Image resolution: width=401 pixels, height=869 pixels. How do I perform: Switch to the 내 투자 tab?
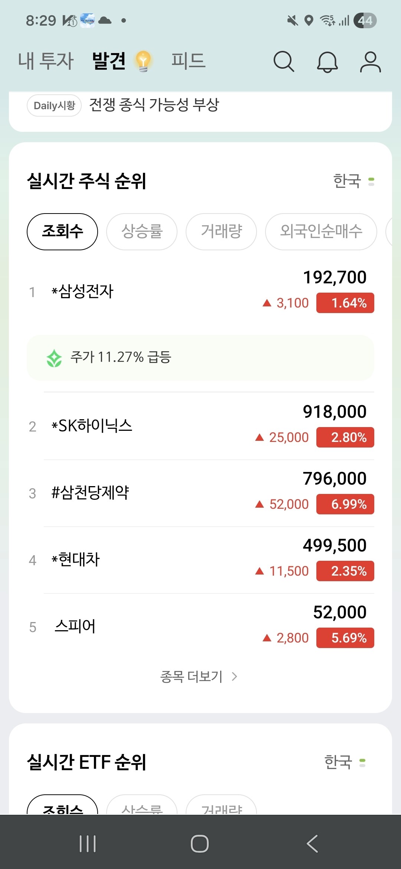click(x=46, y=61)
